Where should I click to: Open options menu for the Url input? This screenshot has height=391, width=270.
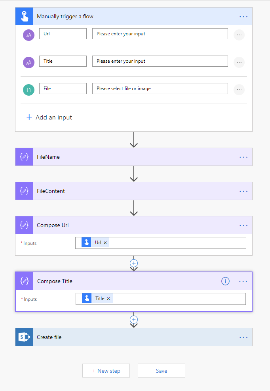coord(239,35)
